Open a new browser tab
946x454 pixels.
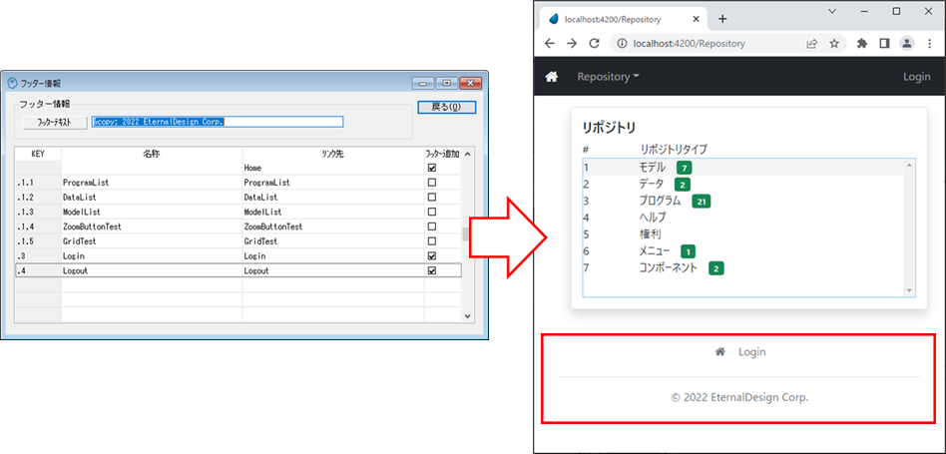[722, 18]
